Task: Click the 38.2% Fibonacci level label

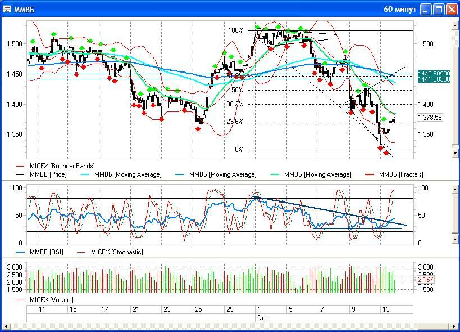Action: tap(235, 104)
